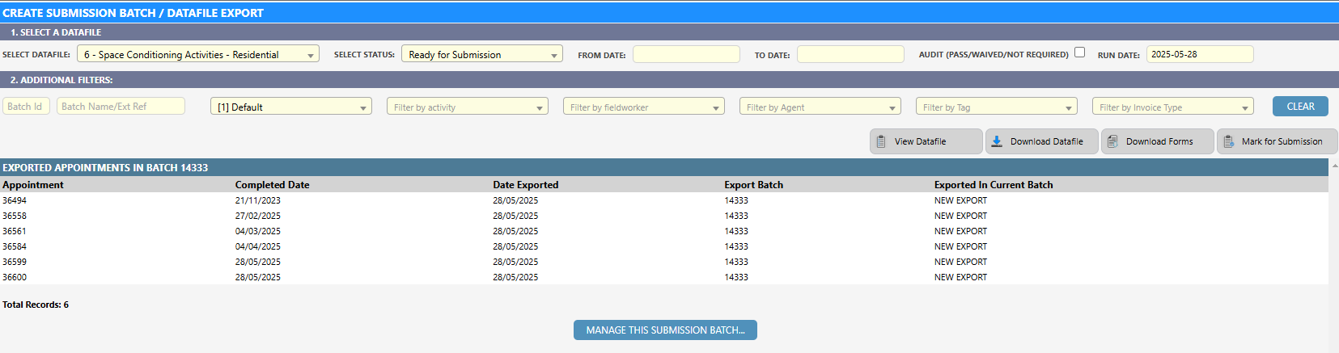Screen dimensions: 1339x353
Task: Toggle the Audit Pass/Waived/Not Required checkbox
Action: pyautogui.click(x=1079, y=53)
